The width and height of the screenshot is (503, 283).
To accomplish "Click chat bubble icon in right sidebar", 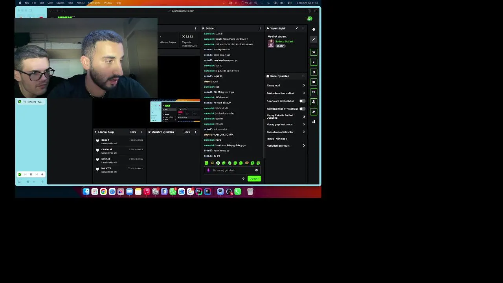I will [314, 82].
